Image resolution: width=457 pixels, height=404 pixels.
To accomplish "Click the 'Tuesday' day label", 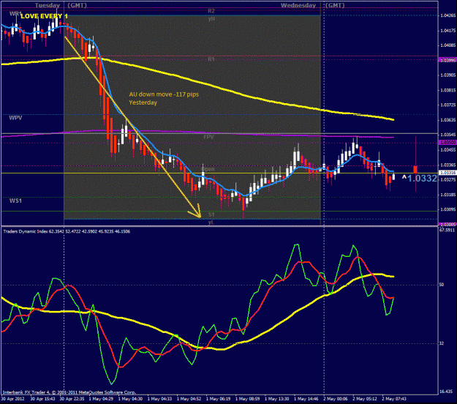I will click(x=48, y=5).
